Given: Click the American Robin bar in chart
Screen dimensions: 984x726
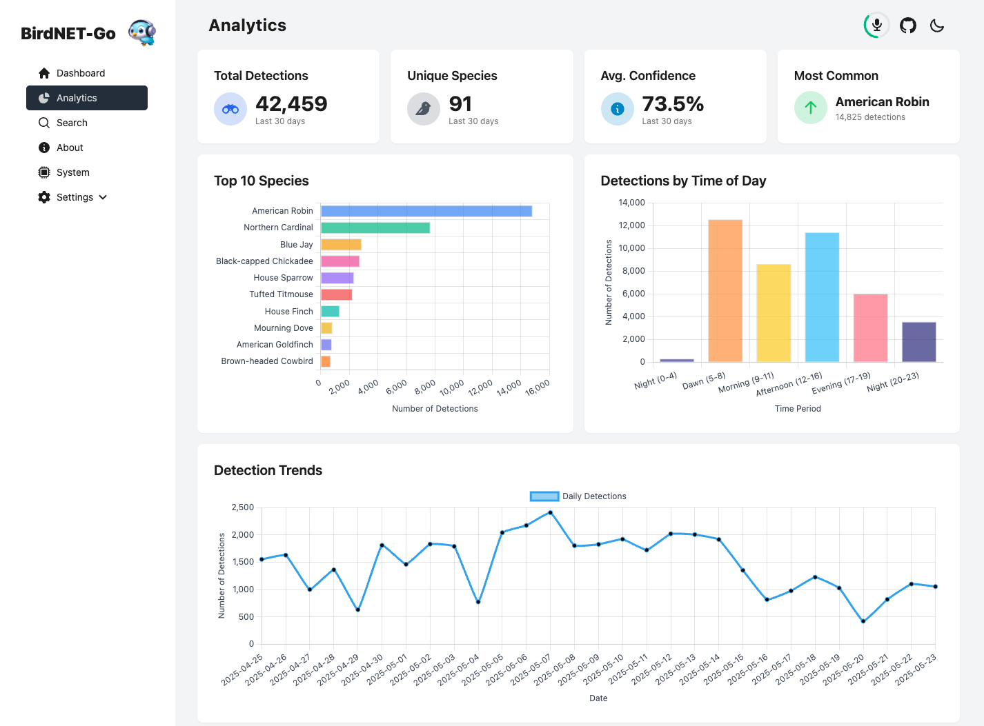Looking at the screenshot, I should (x=426, y=211).
